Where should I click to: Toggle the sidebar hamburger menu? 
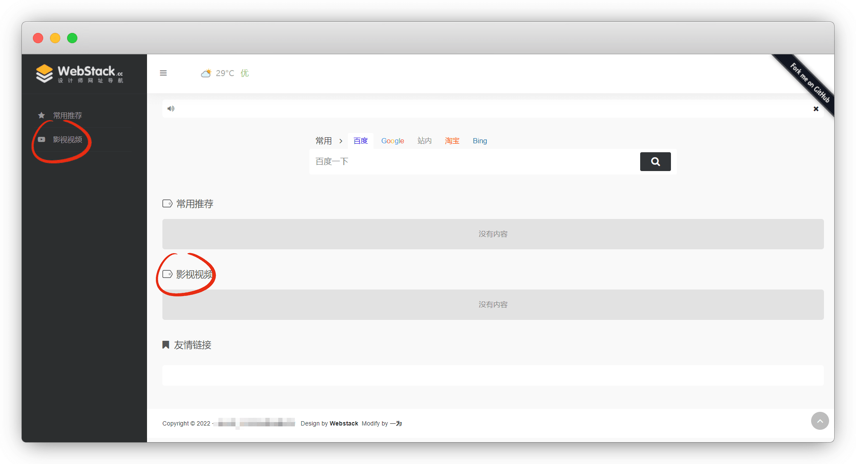click(163, 73)
